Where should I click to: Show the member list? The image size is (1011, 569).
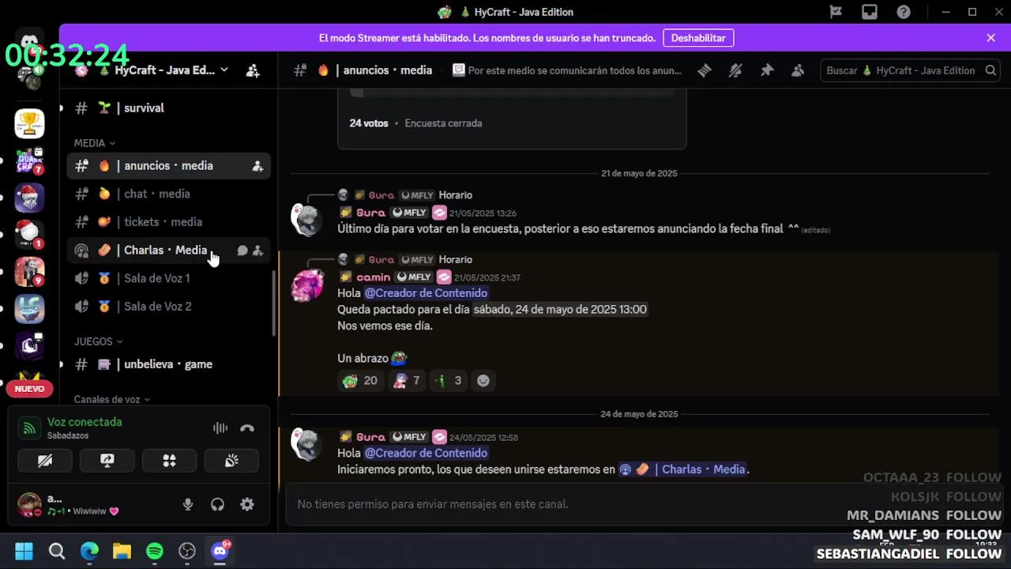coord(798,70)
